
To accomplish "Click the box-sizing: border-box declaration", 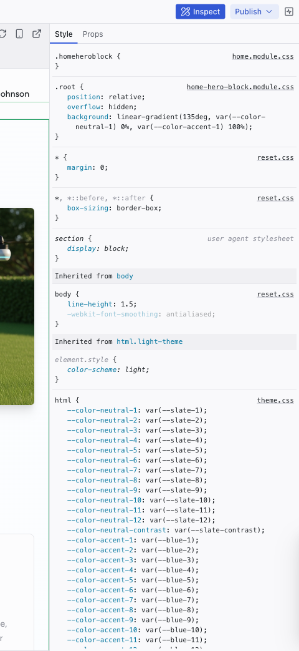I will [x=114, y=208].
